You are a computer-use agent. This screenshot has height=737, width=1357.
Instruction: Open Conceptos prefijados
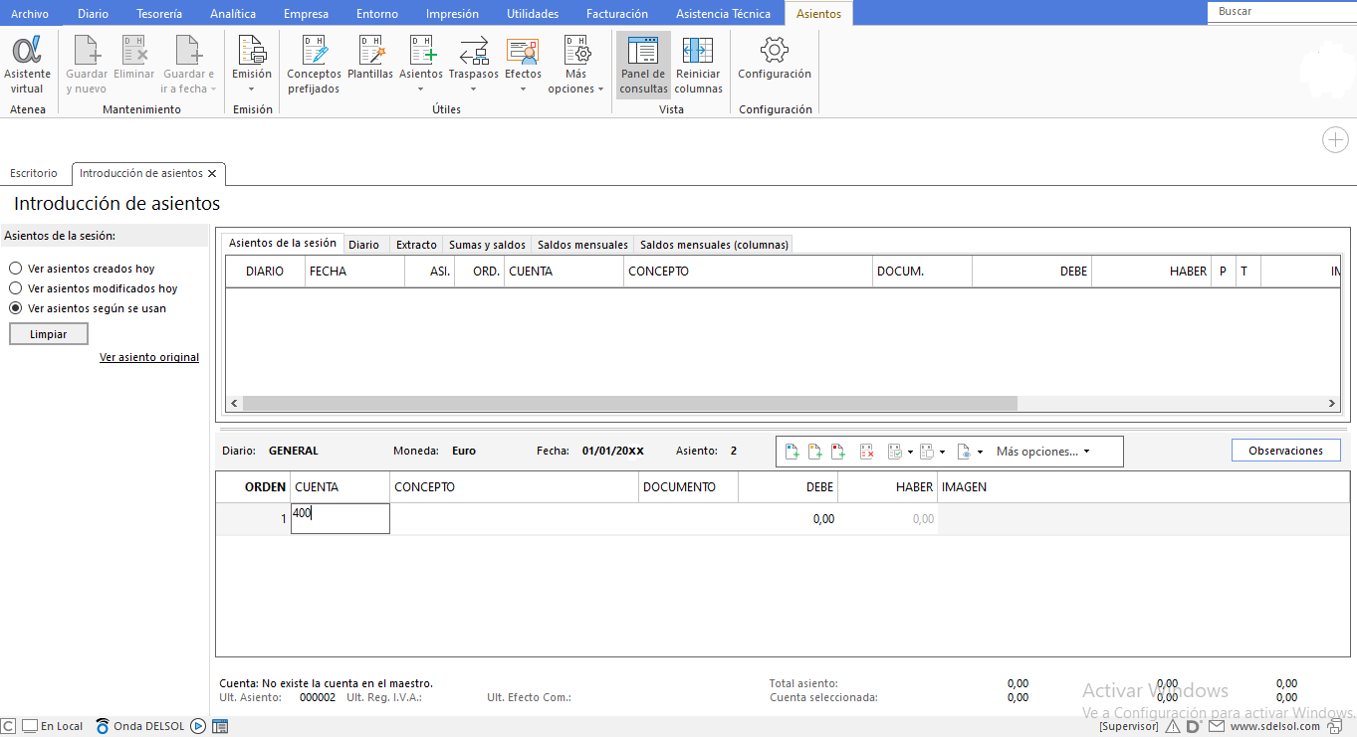click(x=314, y=66)
